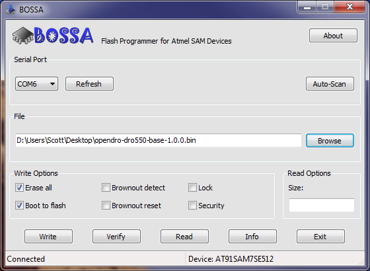Start Auto-Scan for serial ports
Viewport: 370px width, 271px height.
(x=330, y=84)
